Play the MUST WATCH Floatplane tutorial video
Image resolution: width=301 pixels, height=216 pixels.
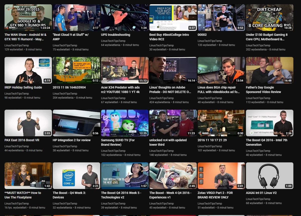pyautogui.click(x=28, y=175)
